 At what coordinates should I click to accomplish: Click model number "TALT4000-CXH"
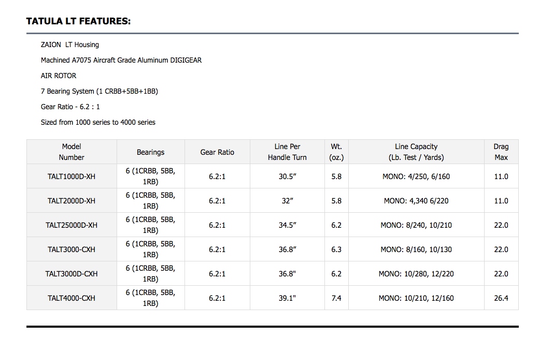(72, 298)
